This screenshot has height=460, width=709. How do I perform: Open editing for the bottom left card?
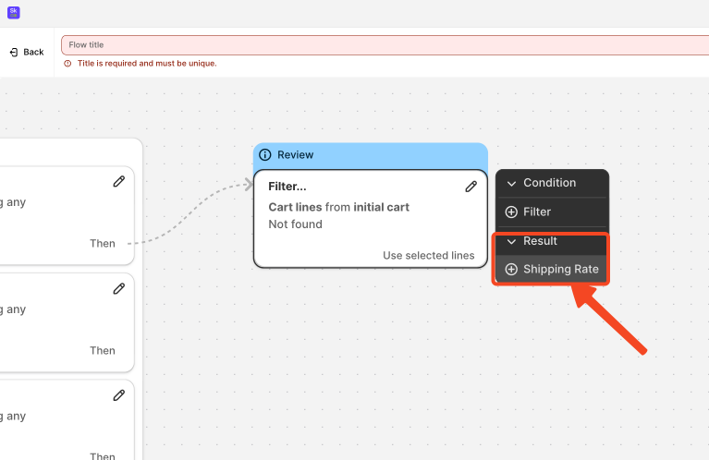[118, 395]
